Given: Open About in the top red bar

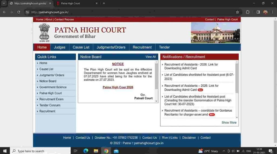Looking at the screenshot, I should tap(49, 19).
